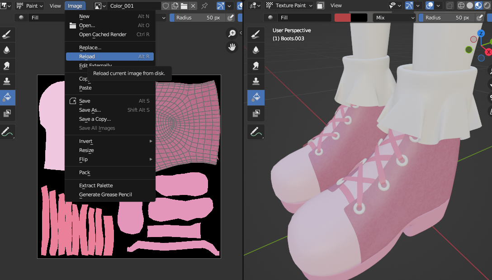Select Smear tool in 3D viewport
This screenshot has width=492, height=280.
tap(256, 66)
